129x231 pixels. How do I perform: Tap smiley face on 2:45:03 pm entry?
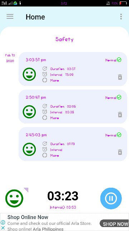29,149
